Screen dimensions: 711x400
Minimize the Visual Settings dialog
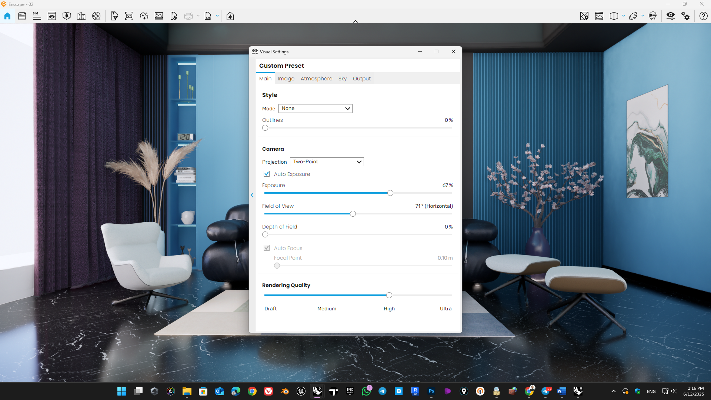tap(420, 51)
